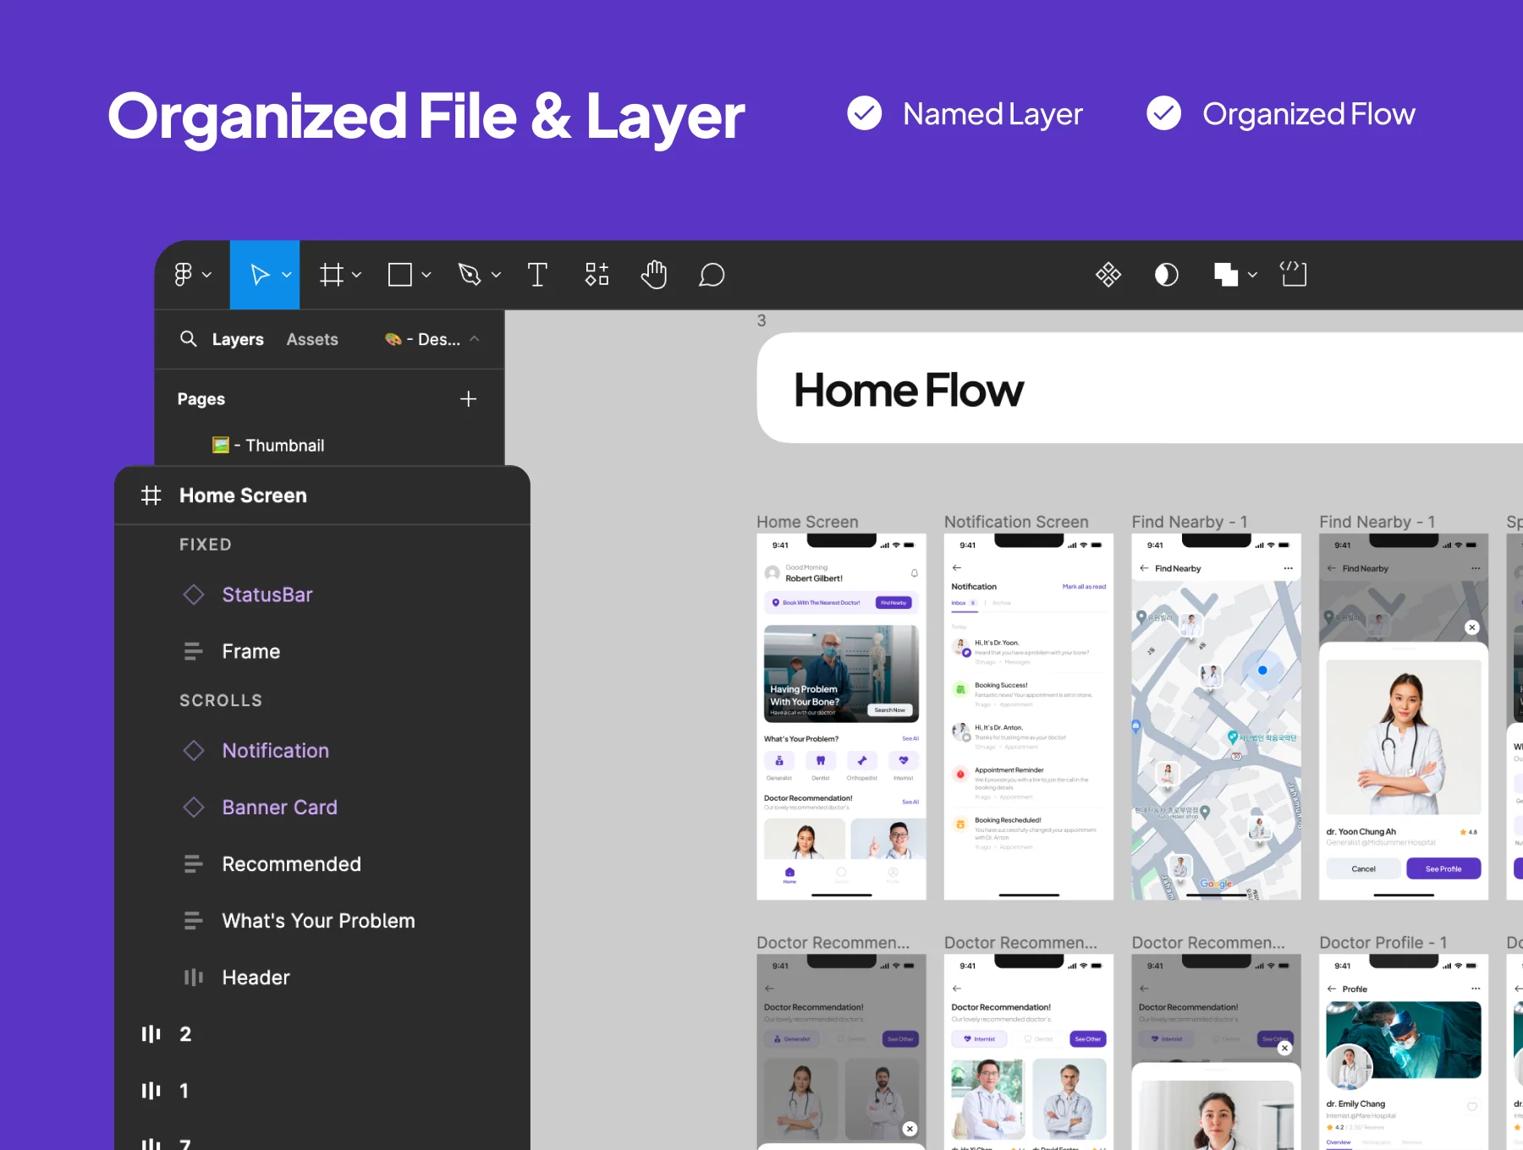Click the Create component icon

(1108, 274)
